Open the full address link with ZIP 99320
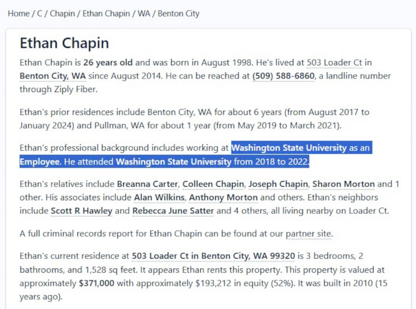 pyautogui.click(x=213, y=256)
